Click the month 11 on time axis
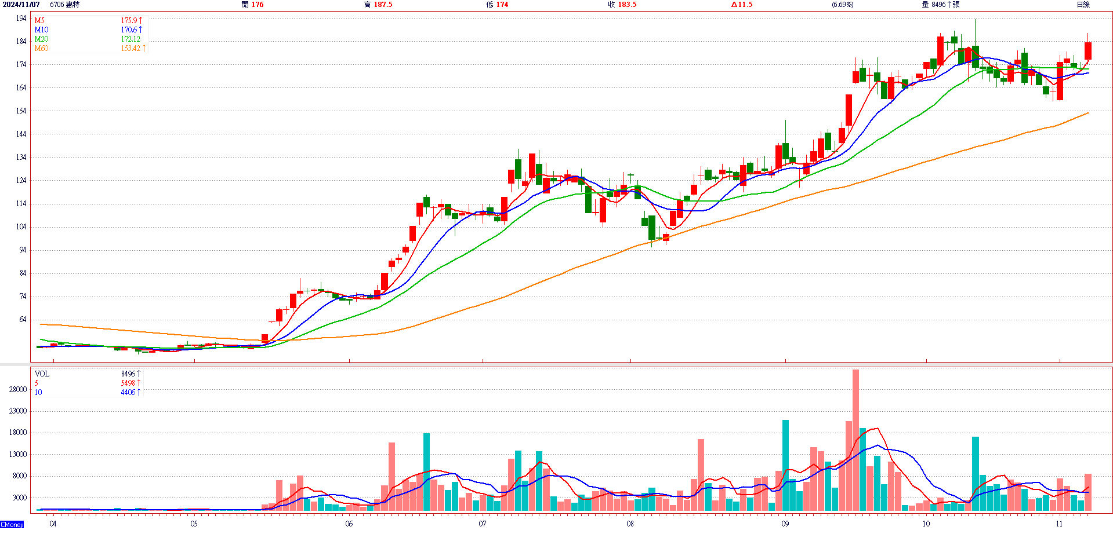 click(x=1059, y=524)
